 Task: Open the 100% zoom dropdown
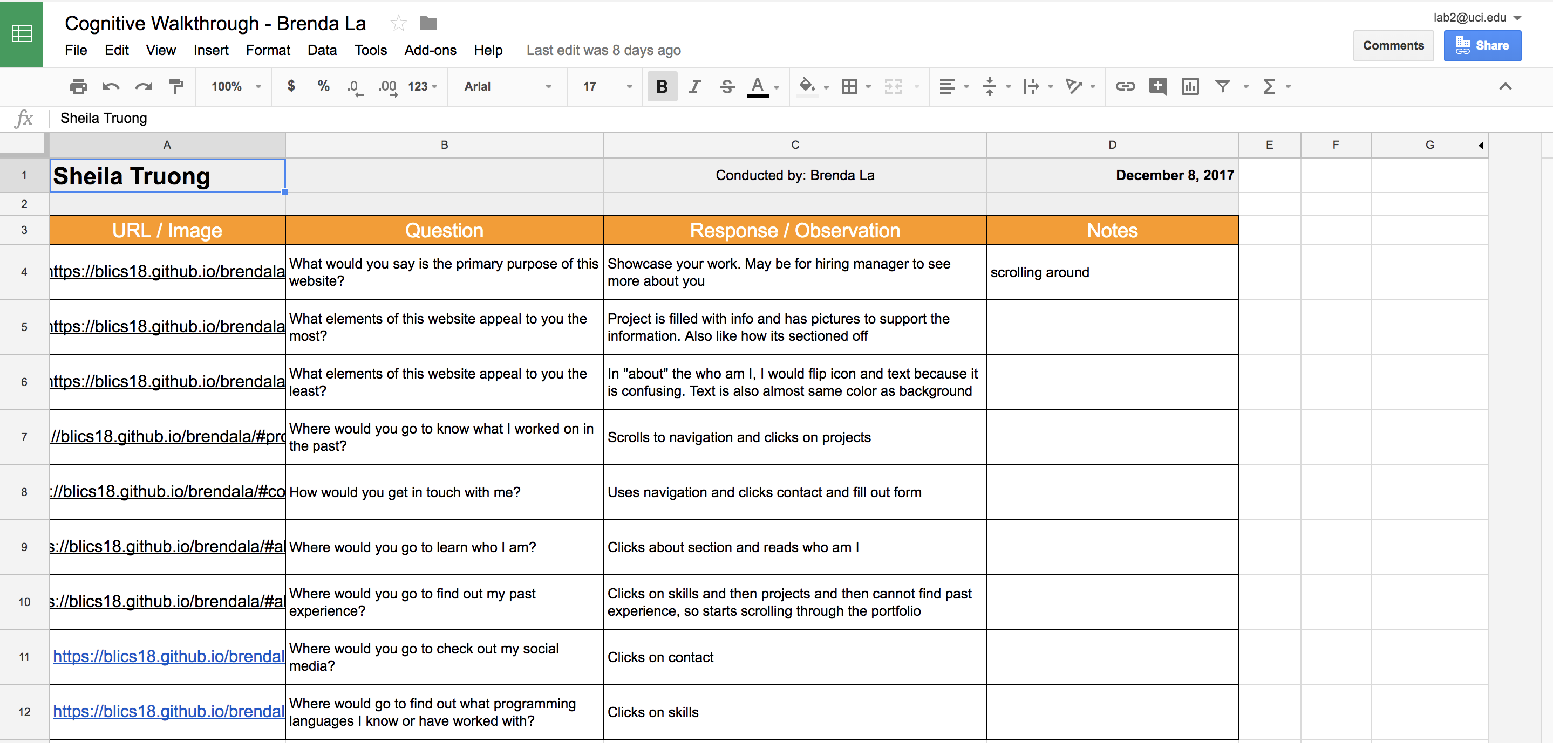(x=236, y=87)
